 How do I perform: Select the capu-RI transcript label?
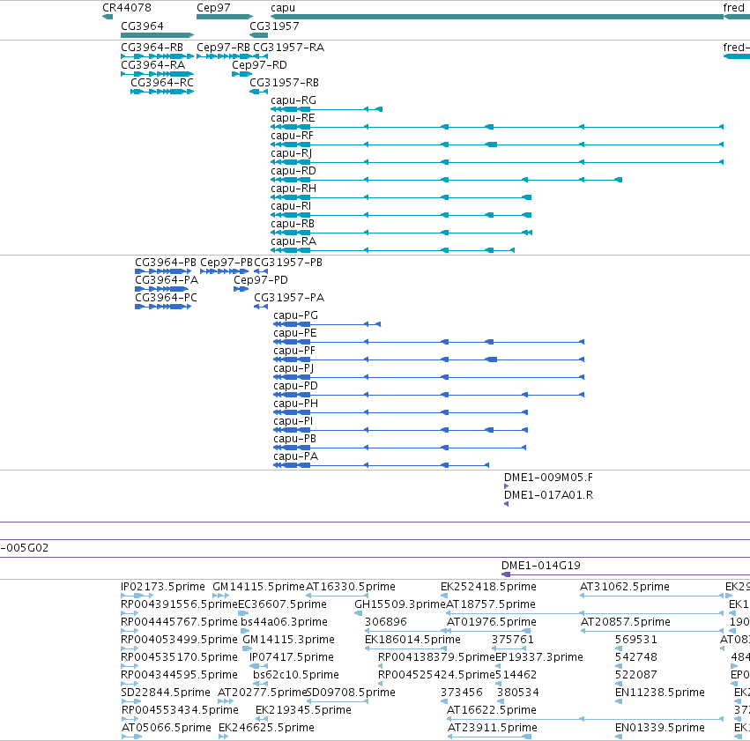291,206
